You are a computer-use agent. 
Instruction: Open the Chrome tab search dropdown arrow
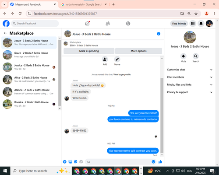tap(4, 4)
